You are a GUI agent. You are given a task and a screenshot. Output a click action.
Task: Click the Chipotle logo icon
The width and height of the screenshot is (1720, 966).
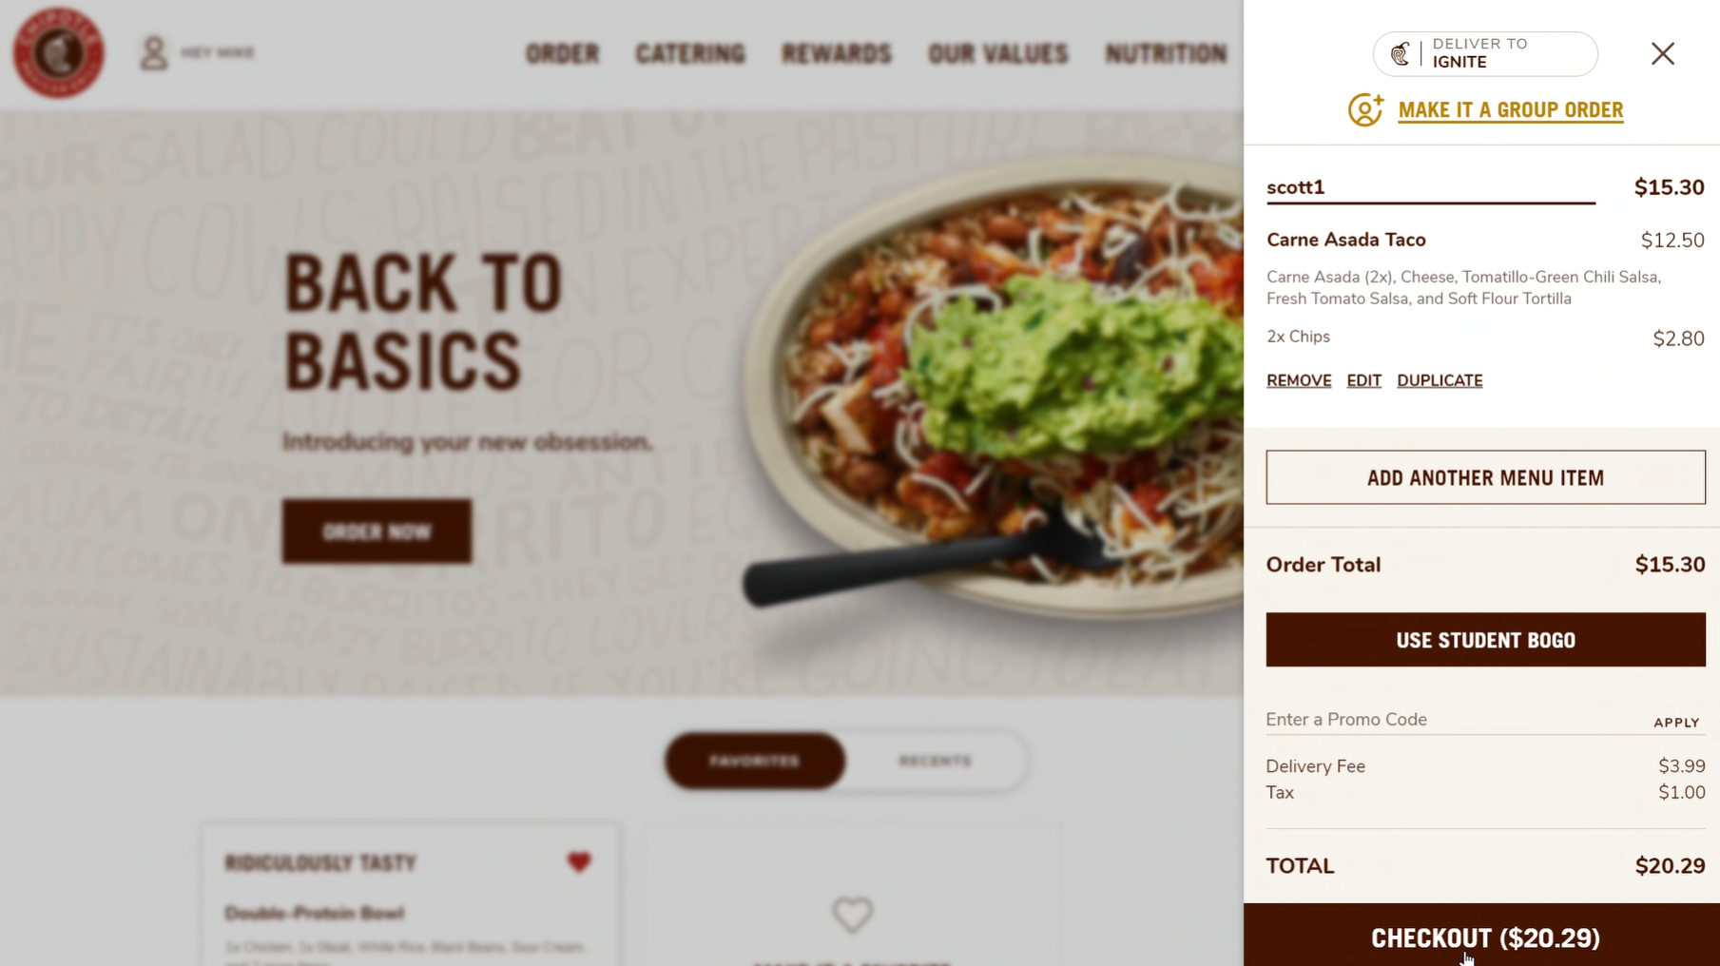pyautogui.click(x=59, y=53)
